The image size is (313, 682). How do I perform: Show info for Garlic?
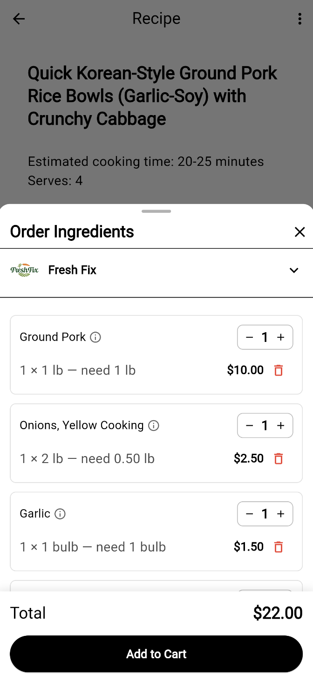coord(60,514)
